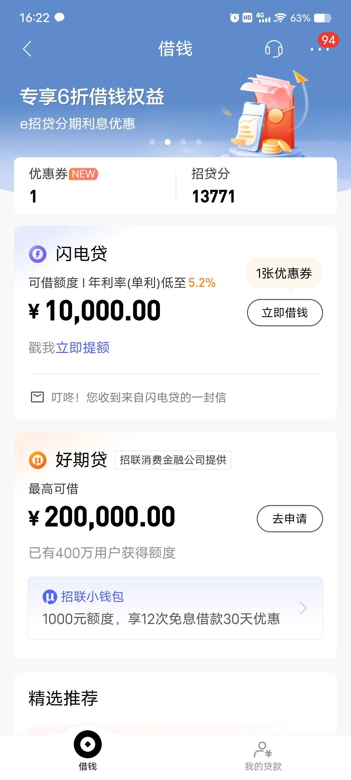Click the 立即借钱 button
Image resolution: width=351 pixels, height=780 pixels.
click(285, 313)
